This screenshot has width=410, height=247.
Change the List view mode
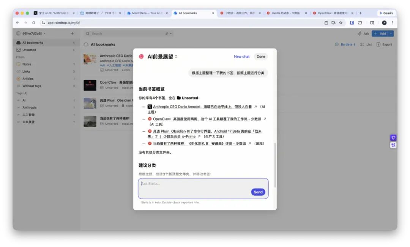(x=366, y=44)
